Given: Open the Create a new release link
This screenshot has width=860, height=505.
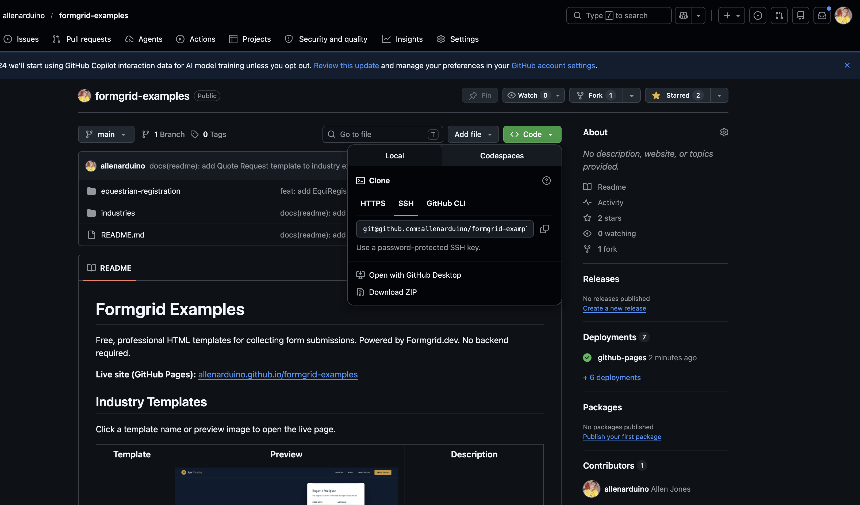Looking at the screenshot, I should tap(614, 308).
